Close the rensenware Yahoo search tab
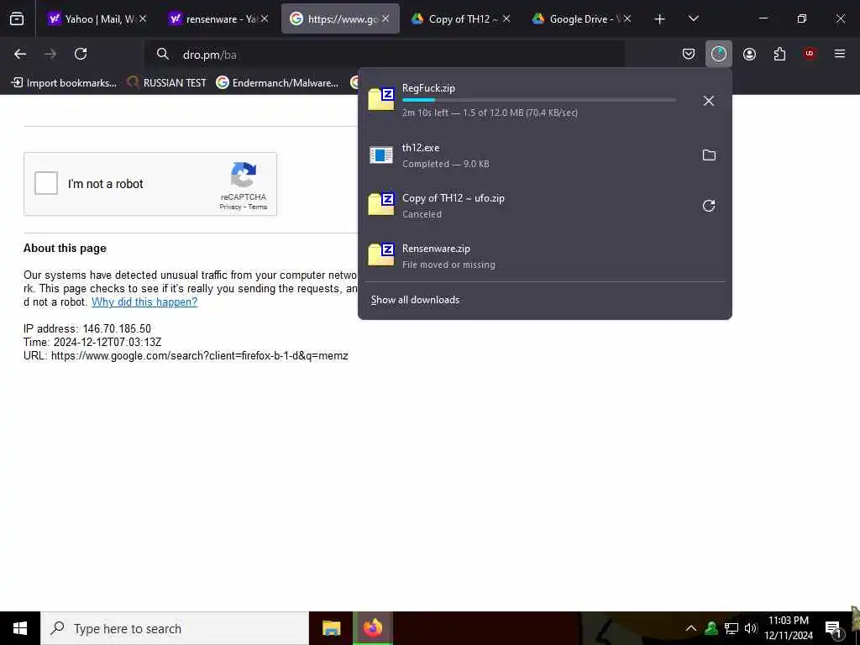 click(265, 18)
